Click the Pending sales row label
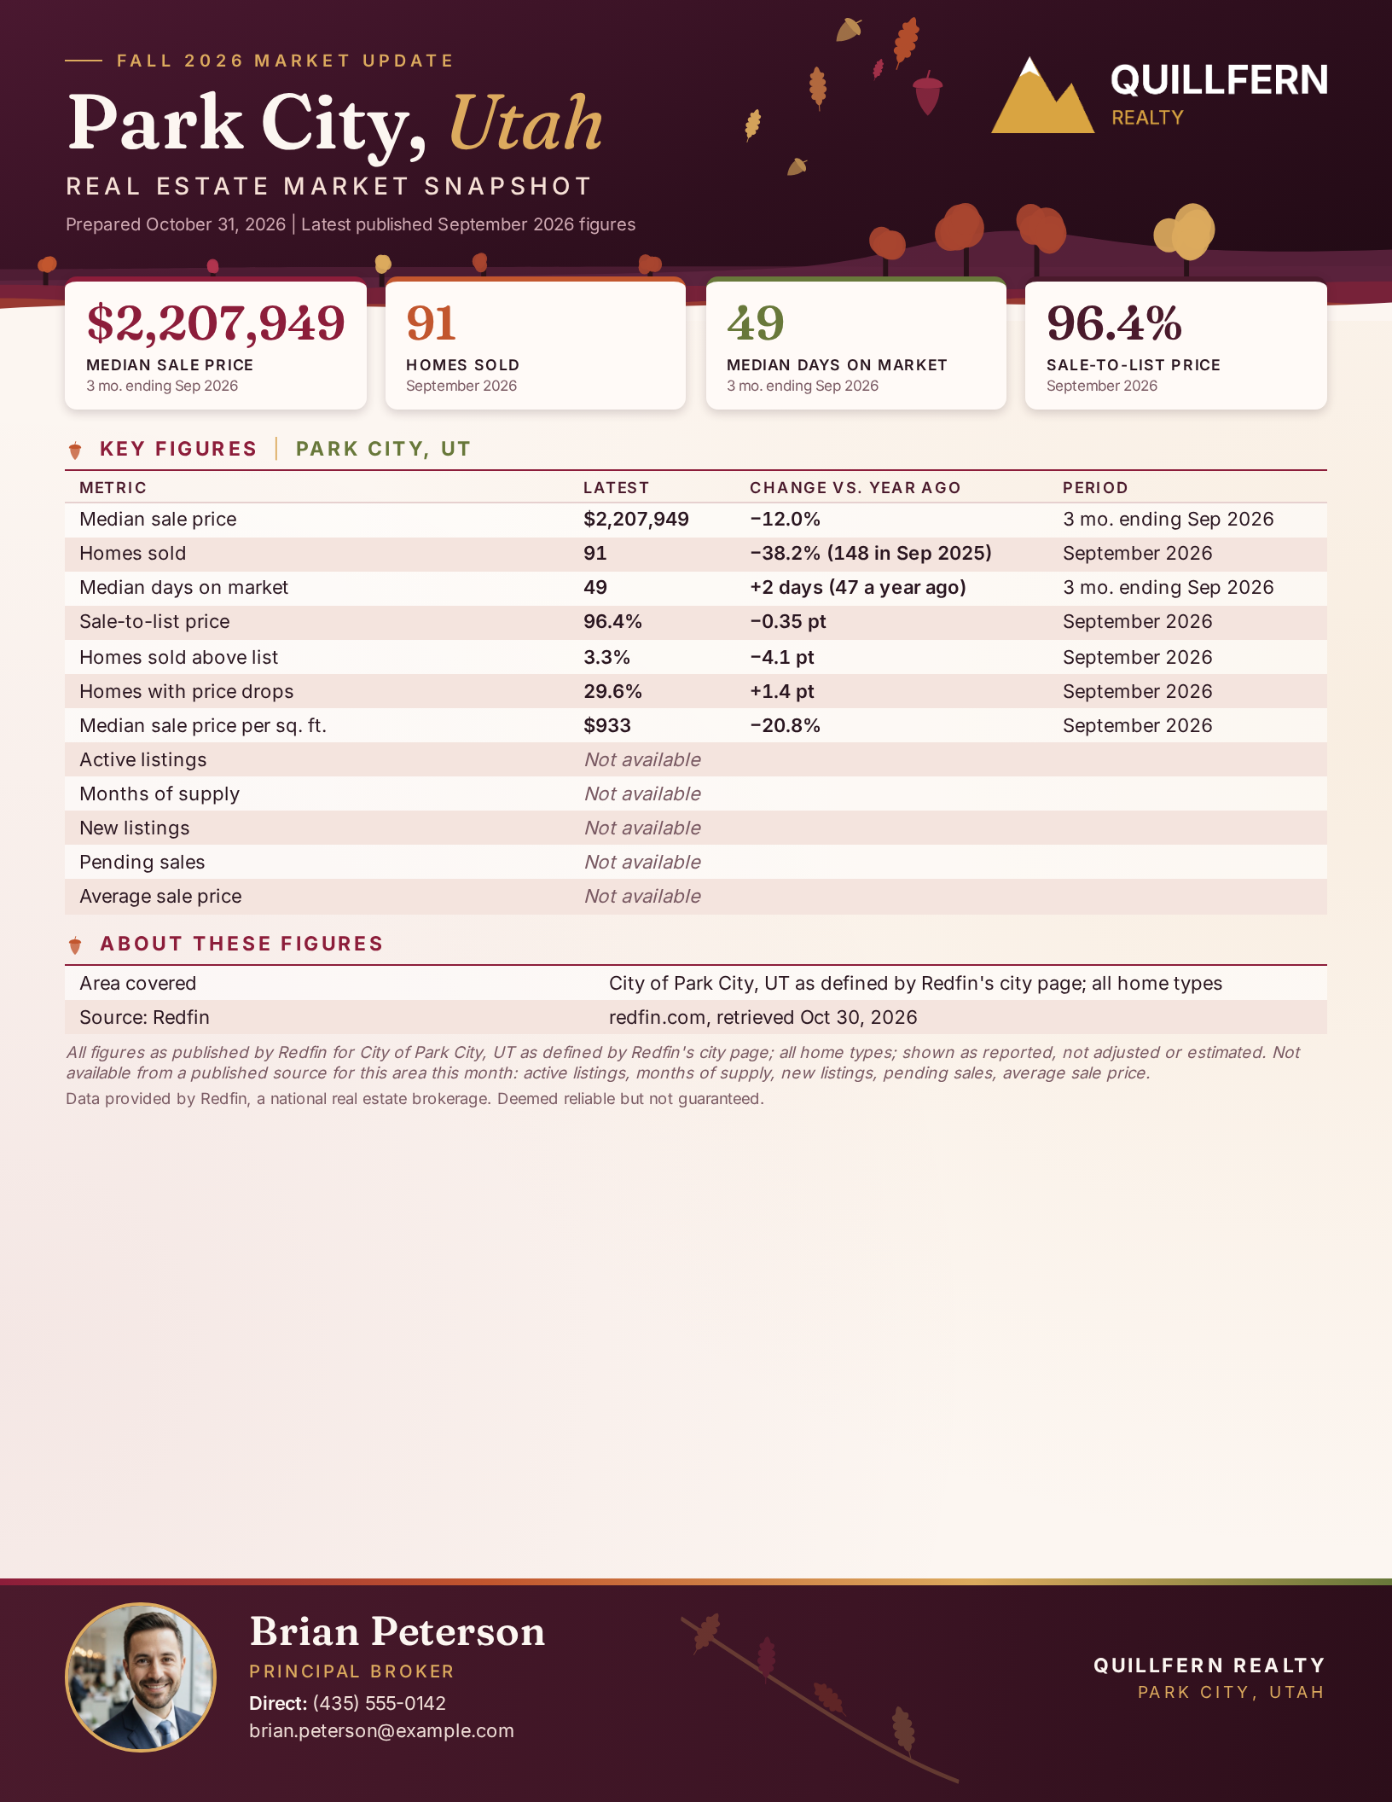The height and width of the screenshot is (1802, 1392). 142,862
